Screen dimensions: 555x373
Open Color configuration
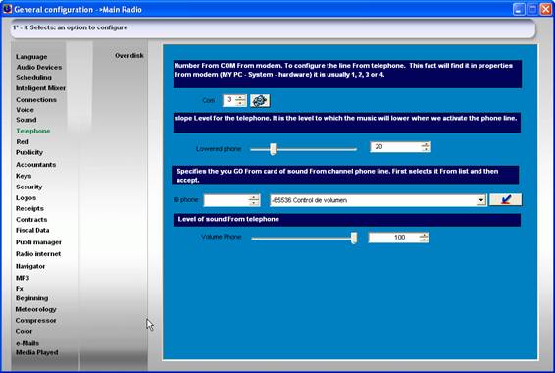24,331
